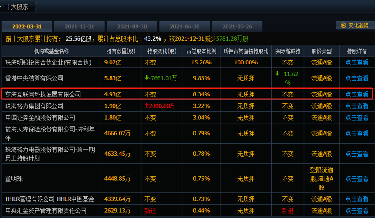Image resolution: width=375 pixels, height=218 pixels.
Task: Switch to the 2022-03-31 tab
Action: click(27, 26)
